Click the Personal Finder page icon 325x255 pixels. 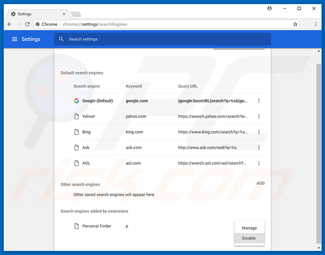[77, 226]
